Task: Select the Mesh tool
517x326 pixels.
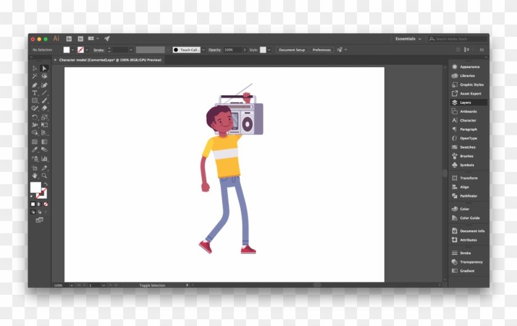Action: point(34,142)
